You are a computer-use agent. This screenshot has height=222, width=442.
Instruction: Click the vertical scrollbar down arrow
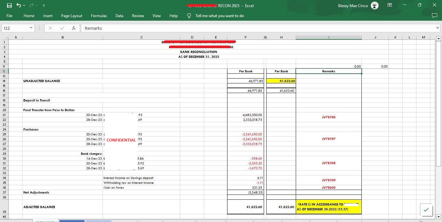(439, 217)
